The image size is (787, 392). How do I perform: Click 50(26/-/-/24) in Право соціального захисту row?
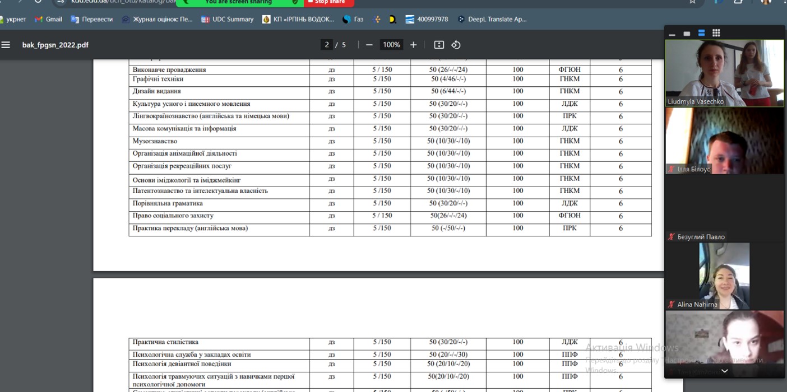pos(448,215)
